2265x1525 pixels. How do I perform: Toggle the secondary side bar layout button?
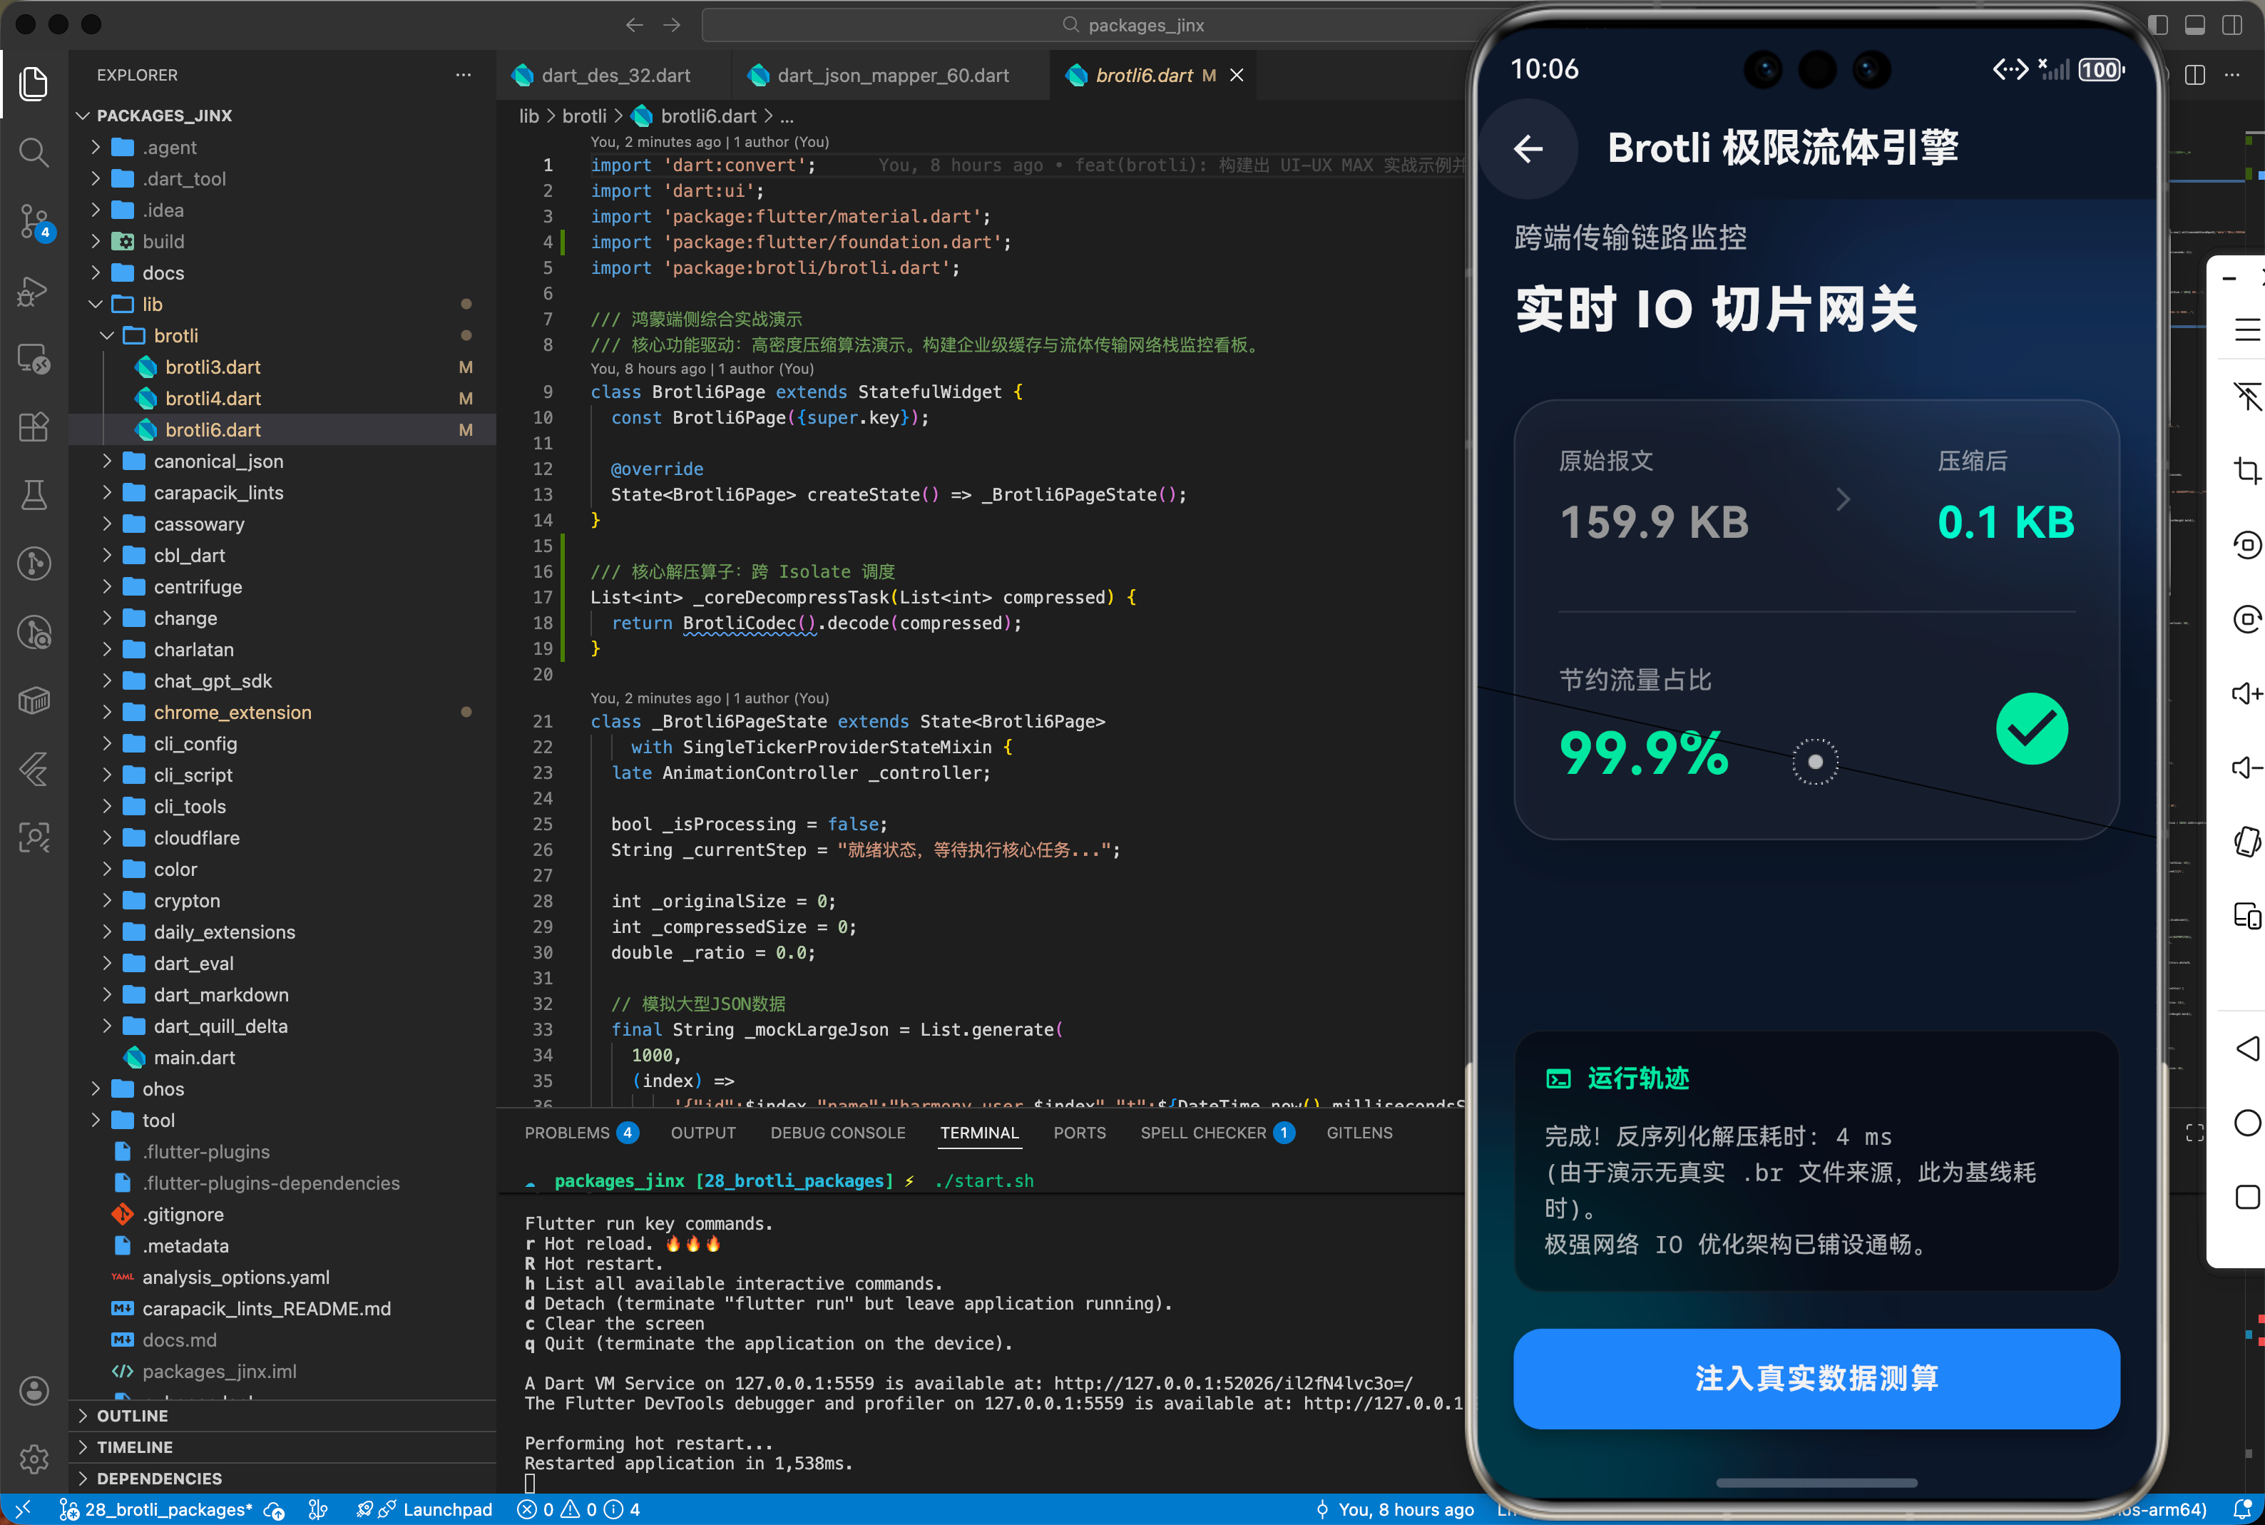coord(2232,25)
